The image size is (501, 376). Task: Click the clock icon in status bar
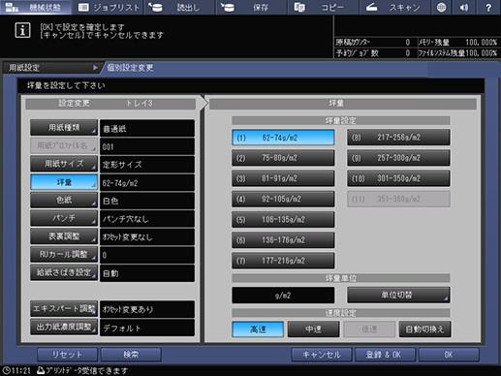(6, 370)
